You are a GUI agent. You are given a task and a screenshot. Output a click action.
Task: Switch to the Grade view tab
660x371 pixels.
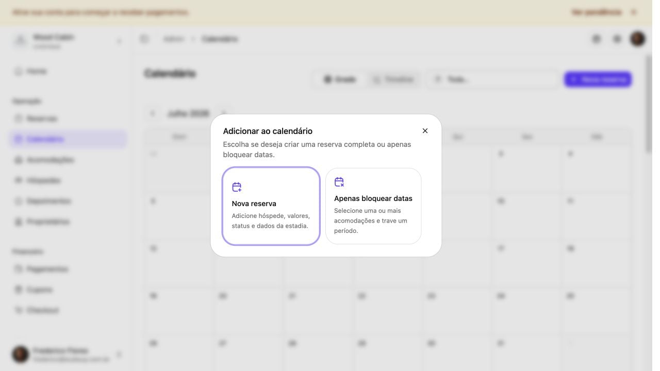point(340,79)
